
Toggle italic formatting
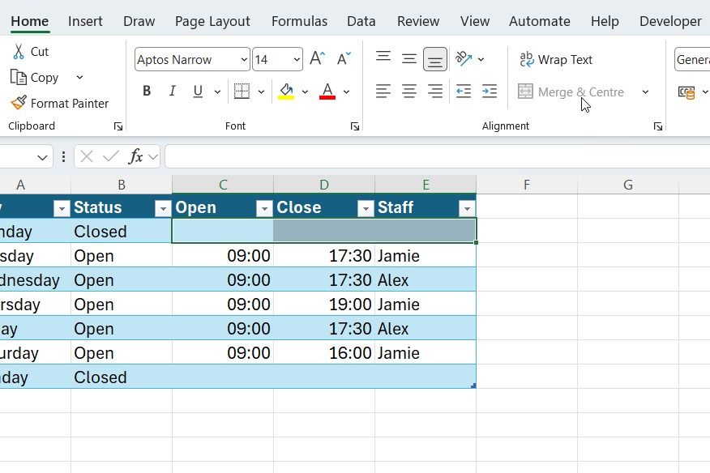pyautogui.click(x=172, y=92)
